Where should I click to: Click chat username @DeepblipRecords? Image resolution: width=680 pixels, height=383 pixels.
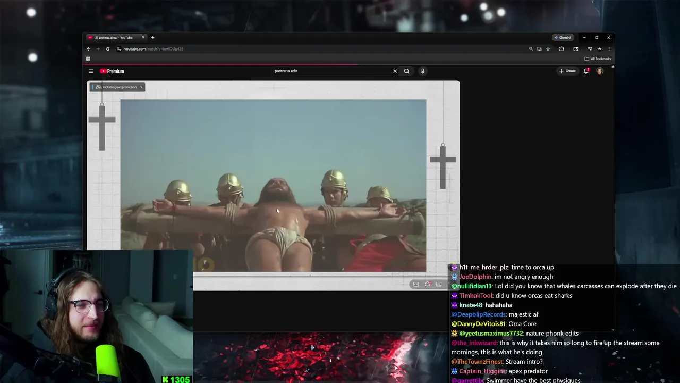click(478, 315)
